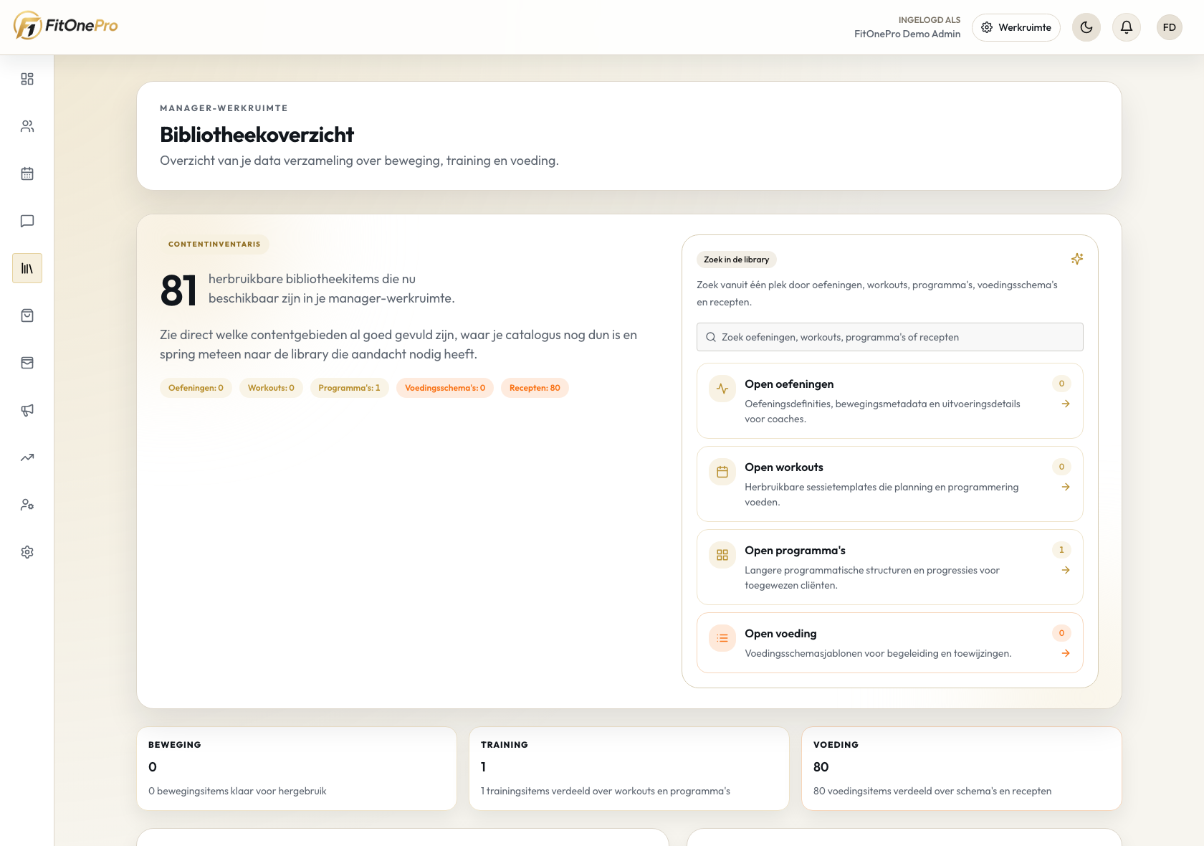Open the gear settings icon in sidebar
The width and height of the screenshot is (1204, 846).
point(27,552)
